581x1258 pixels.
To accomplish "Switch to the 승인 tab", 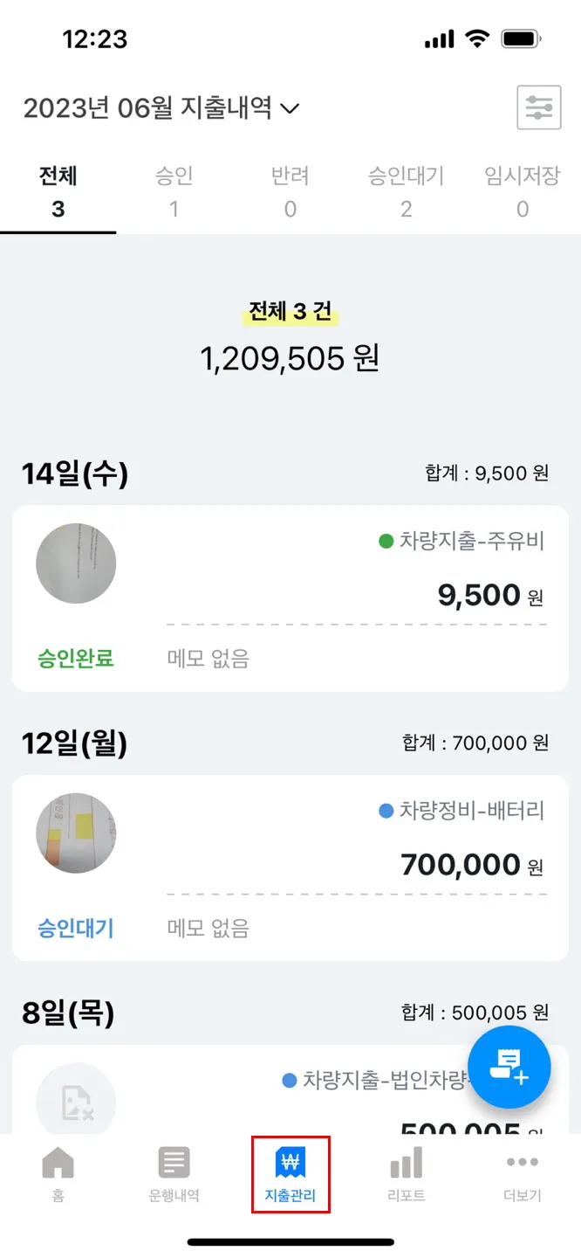I will coord(174,191).
